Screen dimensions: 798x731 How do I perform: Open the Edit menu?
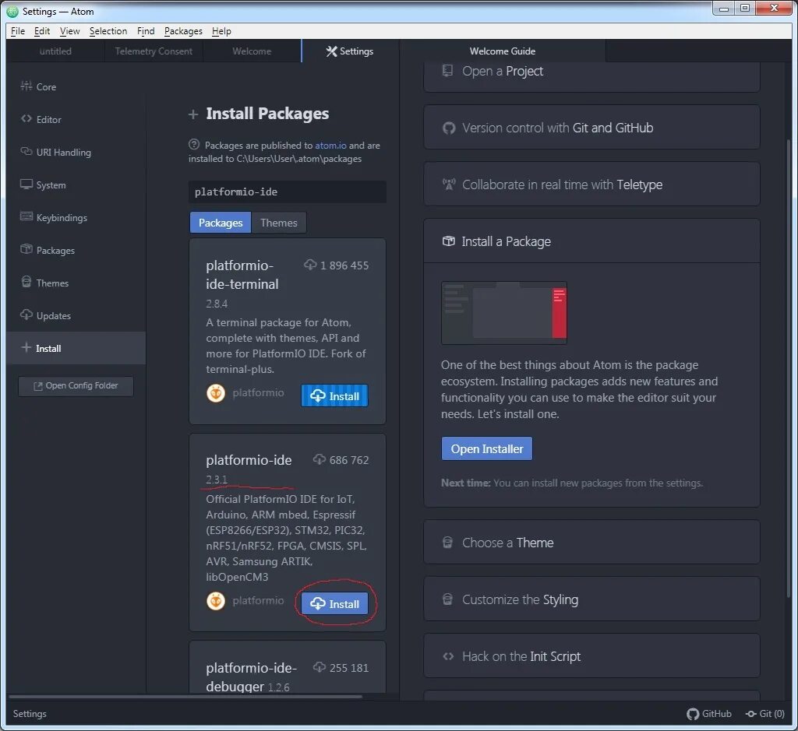(x=42, y=31)
